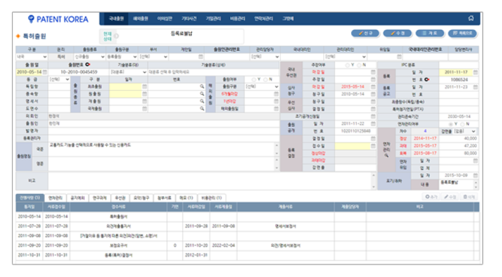Screen dimensions: 502x277
Task: Open the 출원종류 dropdown showing 신규출원
Action: click(x=89, y=57)
